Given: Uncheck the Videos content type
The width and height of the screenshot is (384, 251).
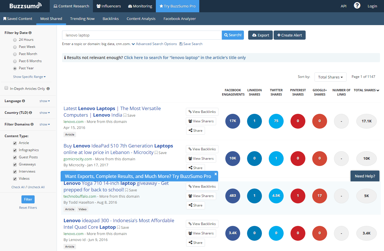Looking at the screenshot, I should point(15,179).
